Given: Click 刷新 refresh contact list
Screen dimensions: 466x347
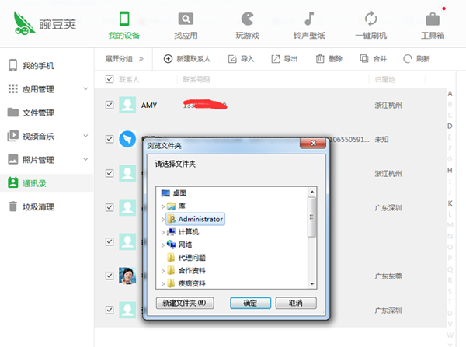Looking at the screenshot, I should tap(416, 59).
